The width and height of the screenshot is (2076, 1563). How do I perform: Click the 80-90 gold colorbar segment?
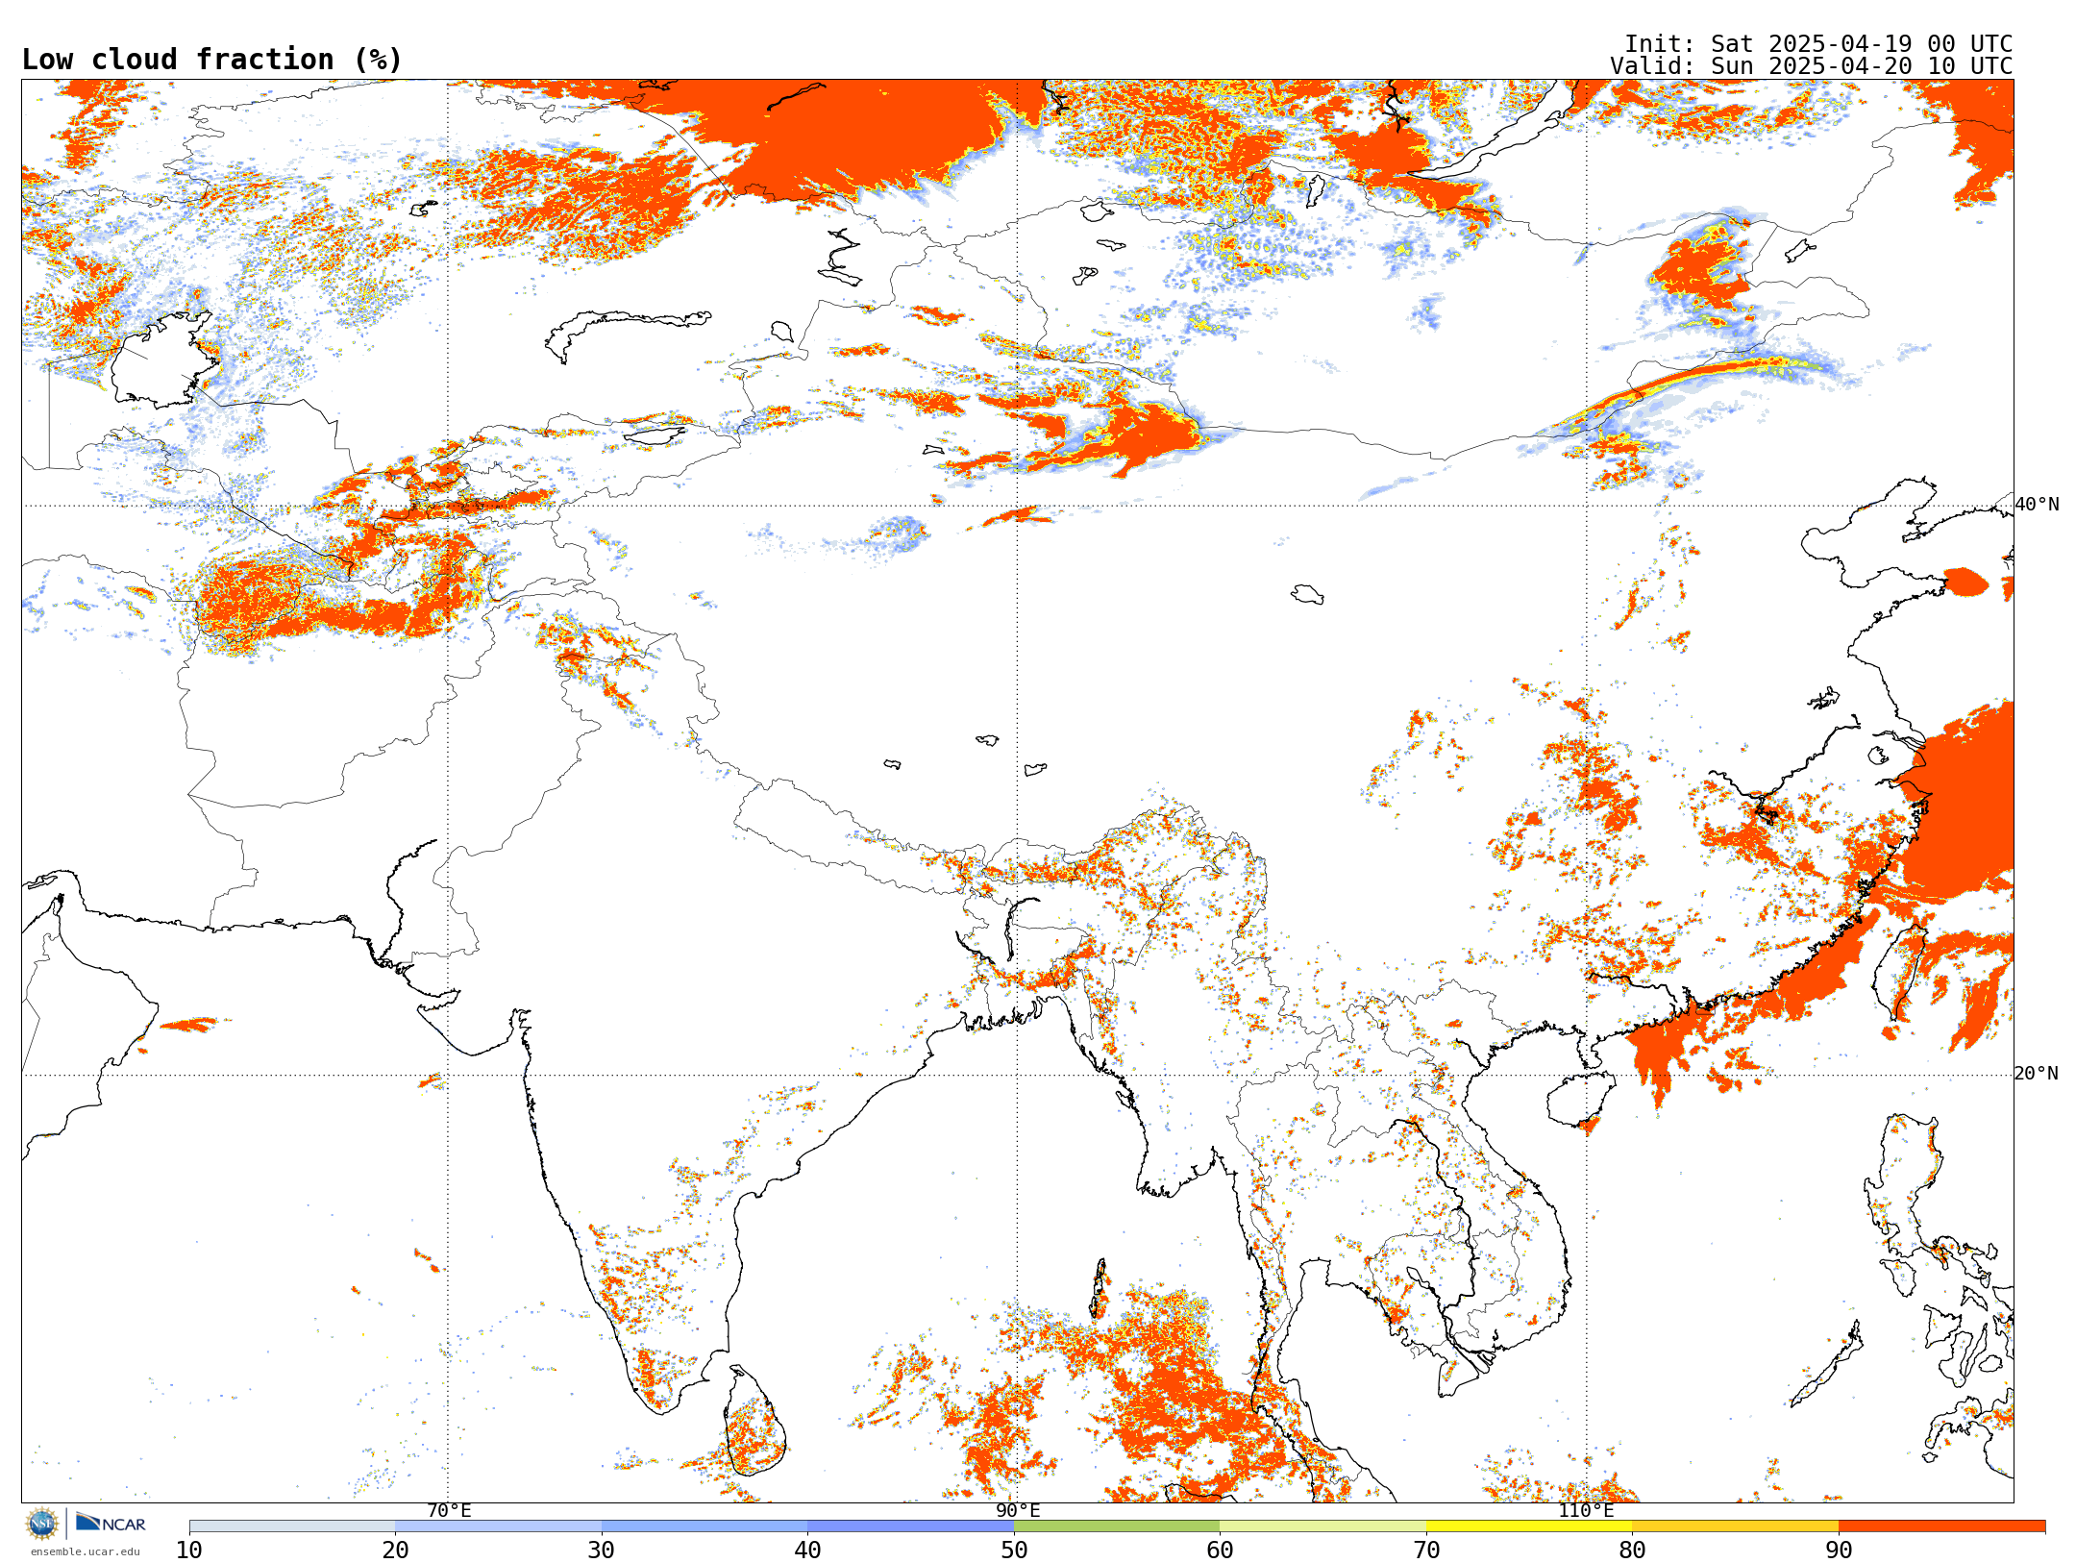point(1735,1526)
